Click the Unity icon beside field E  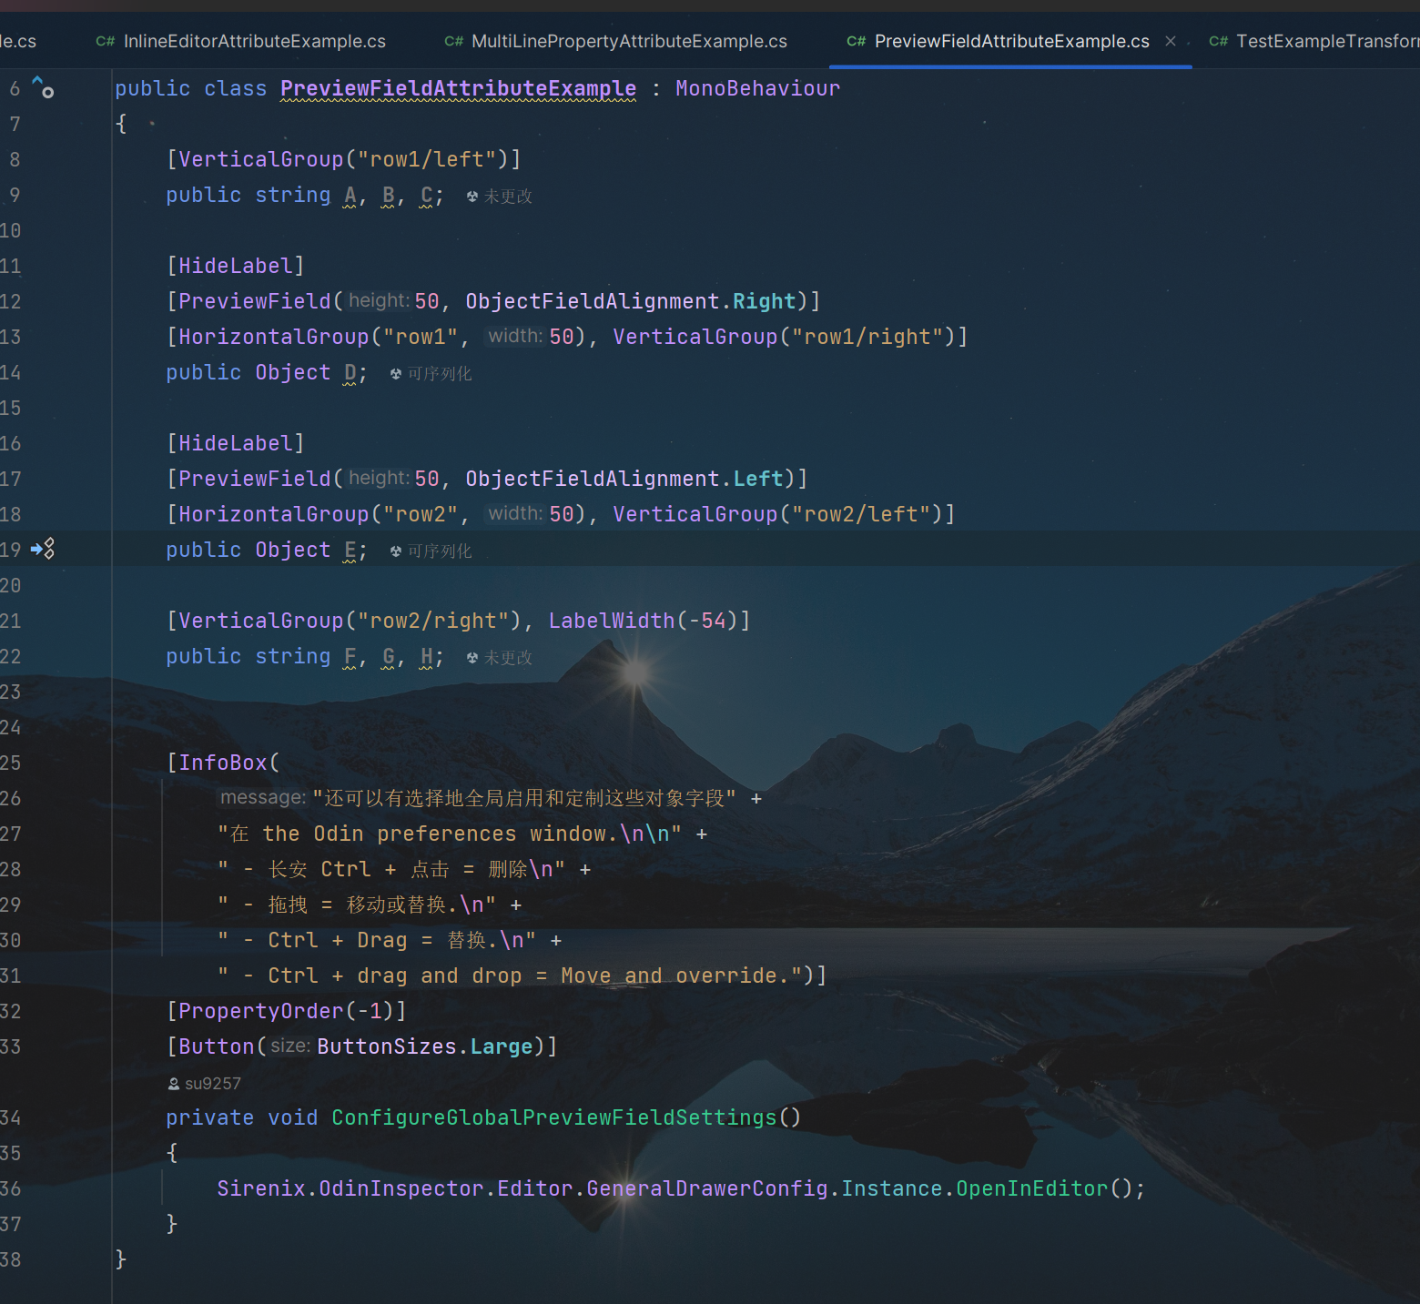pyautogui.click(x=396, y=551)
